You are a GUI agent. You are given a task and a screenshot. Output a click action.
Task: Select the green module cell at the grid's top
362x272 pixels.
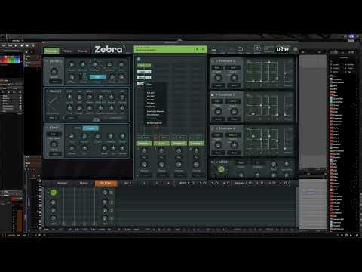click(144, 66)
